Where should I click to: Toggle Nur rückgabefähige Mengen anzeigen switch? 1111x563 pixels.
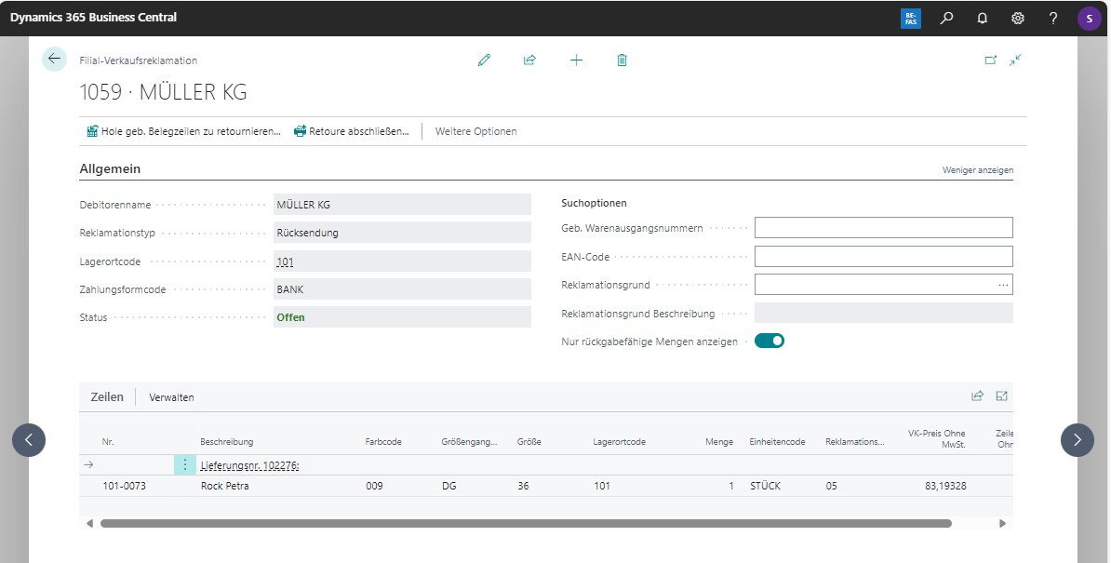pyautogui.click(x=770, y=342)
